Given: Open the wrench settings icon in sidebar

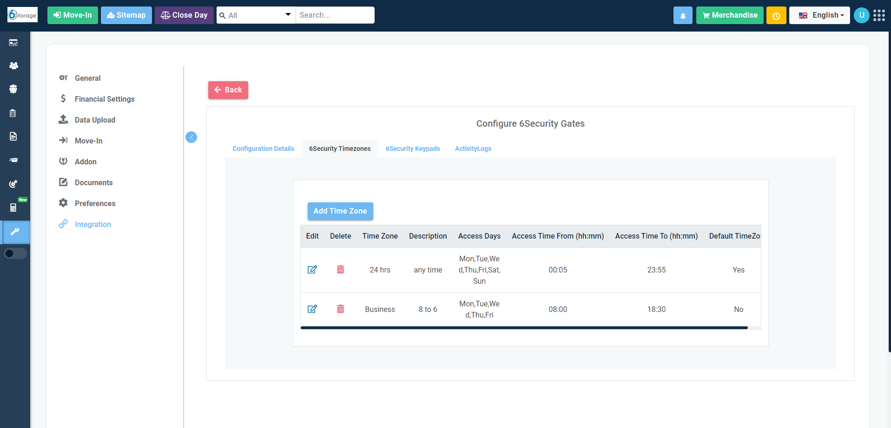Looking at the screenshot, I should [15, 232].
